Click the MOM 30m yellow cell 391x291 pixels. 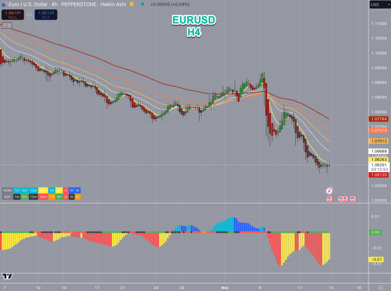[43, 190]
